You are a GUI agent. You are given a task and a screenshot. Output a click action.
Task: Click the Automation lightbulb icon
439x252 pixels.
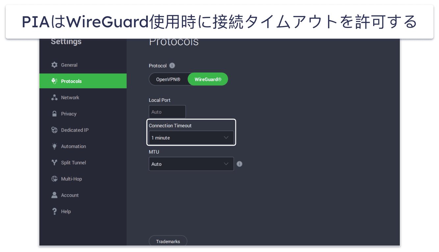pos(54,146)
